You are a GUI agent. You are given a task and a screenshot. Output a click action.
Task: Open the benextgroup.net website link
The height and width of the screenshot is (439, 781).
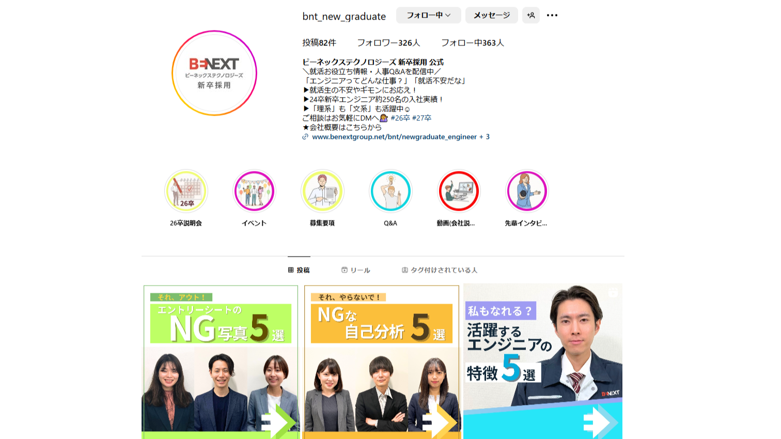394,137
